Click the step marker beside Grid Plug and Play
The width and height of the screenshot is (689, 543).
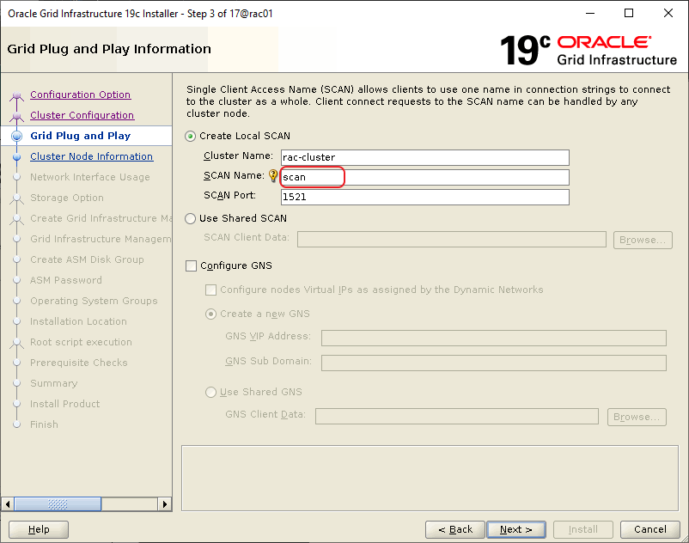[16, 136]
